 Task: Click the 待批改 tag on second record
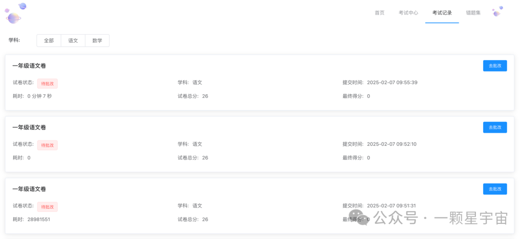[48, 145]
